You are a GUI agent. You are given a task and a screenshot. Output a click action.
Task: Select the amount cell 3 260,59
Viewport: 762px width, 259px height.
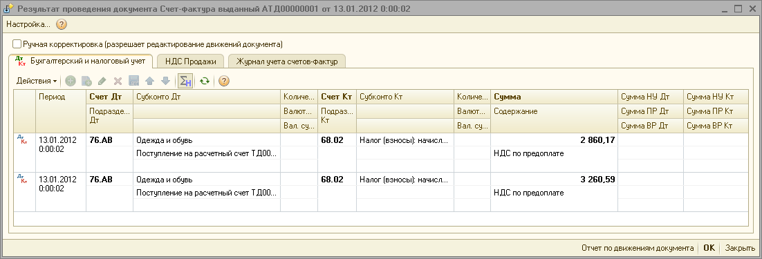[554, 179]
